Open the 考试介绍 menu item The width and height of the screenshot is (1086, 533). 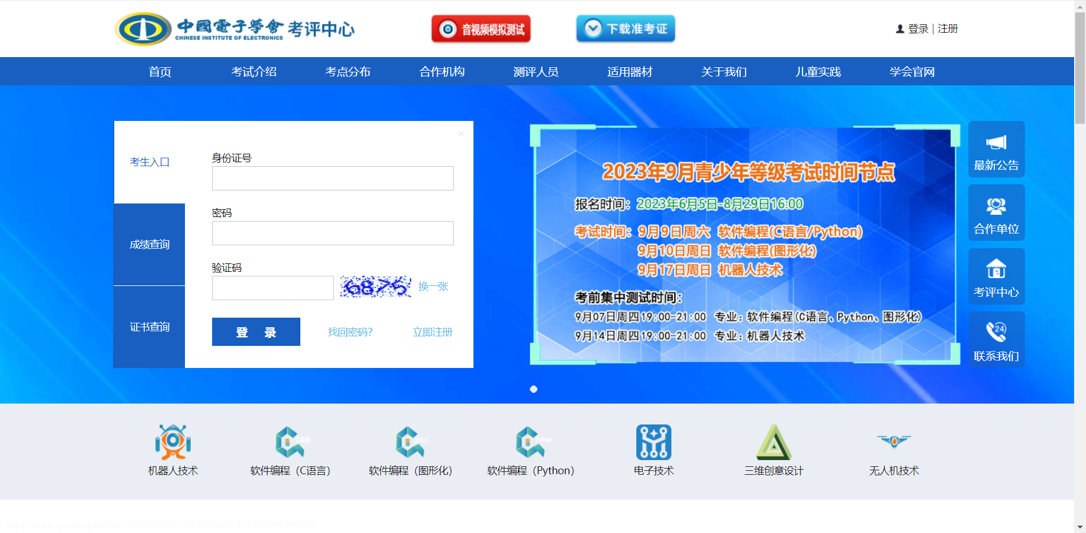(x=253, y=71)
